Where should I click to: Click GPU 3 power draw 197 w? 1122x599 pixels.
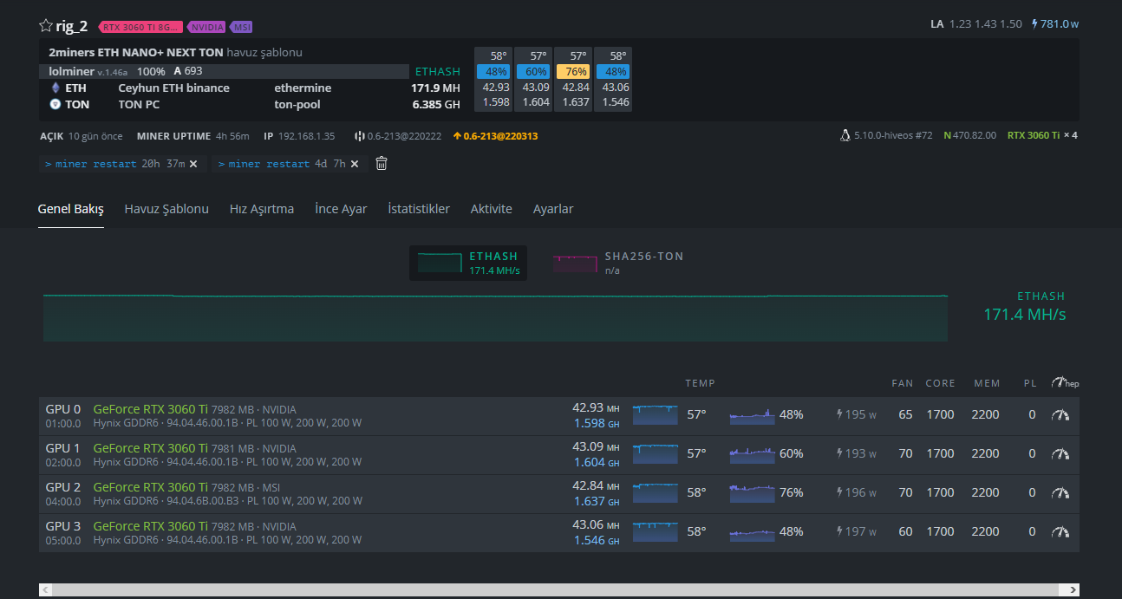point(856,532)
